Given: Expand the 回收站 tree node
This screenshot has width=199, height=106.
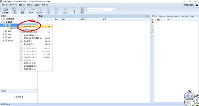Looking at the screenshot, I should pyautogui.click(x=4, y=40).
